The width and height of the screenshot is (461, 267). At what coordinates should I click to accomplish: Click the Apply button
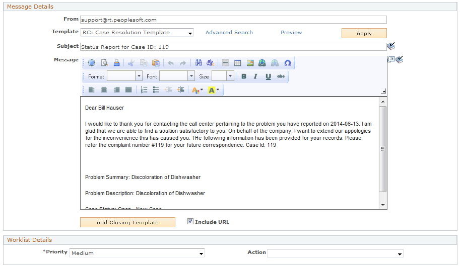364,33
